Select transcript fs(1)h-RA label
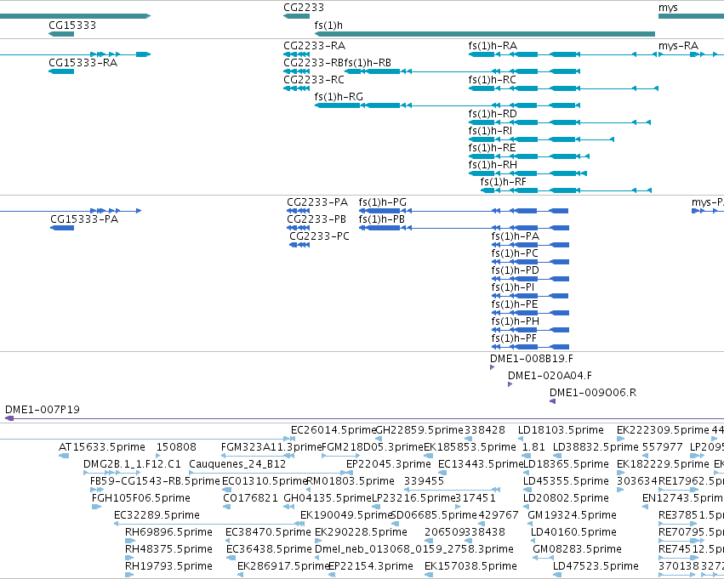724x579 pixels. coord(493,45)
